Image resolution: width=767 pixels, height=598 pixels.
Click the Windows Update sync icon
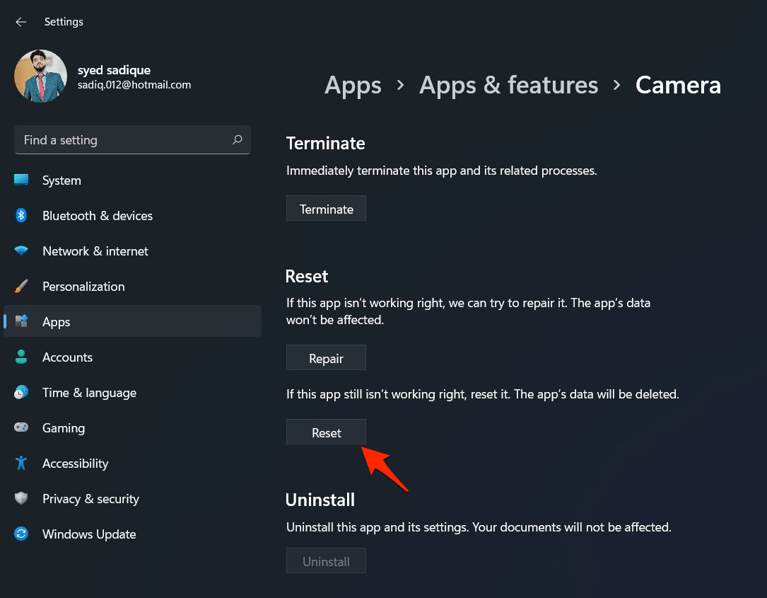[21, 534]
